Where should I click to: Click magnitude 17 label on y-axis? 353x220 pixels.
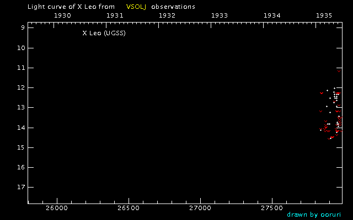point(21,187)
